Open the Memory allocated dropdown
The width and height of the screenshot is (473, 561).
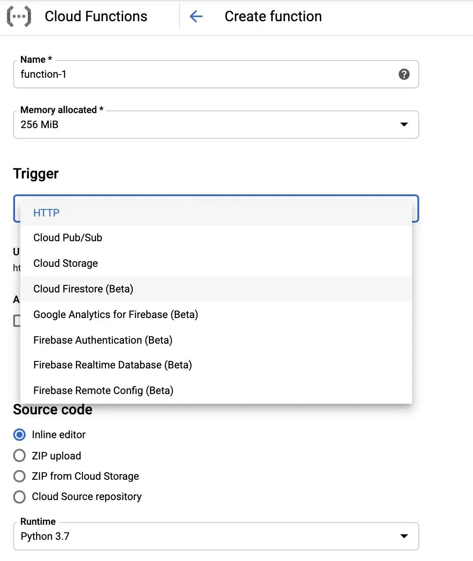[x=216, y=125]
